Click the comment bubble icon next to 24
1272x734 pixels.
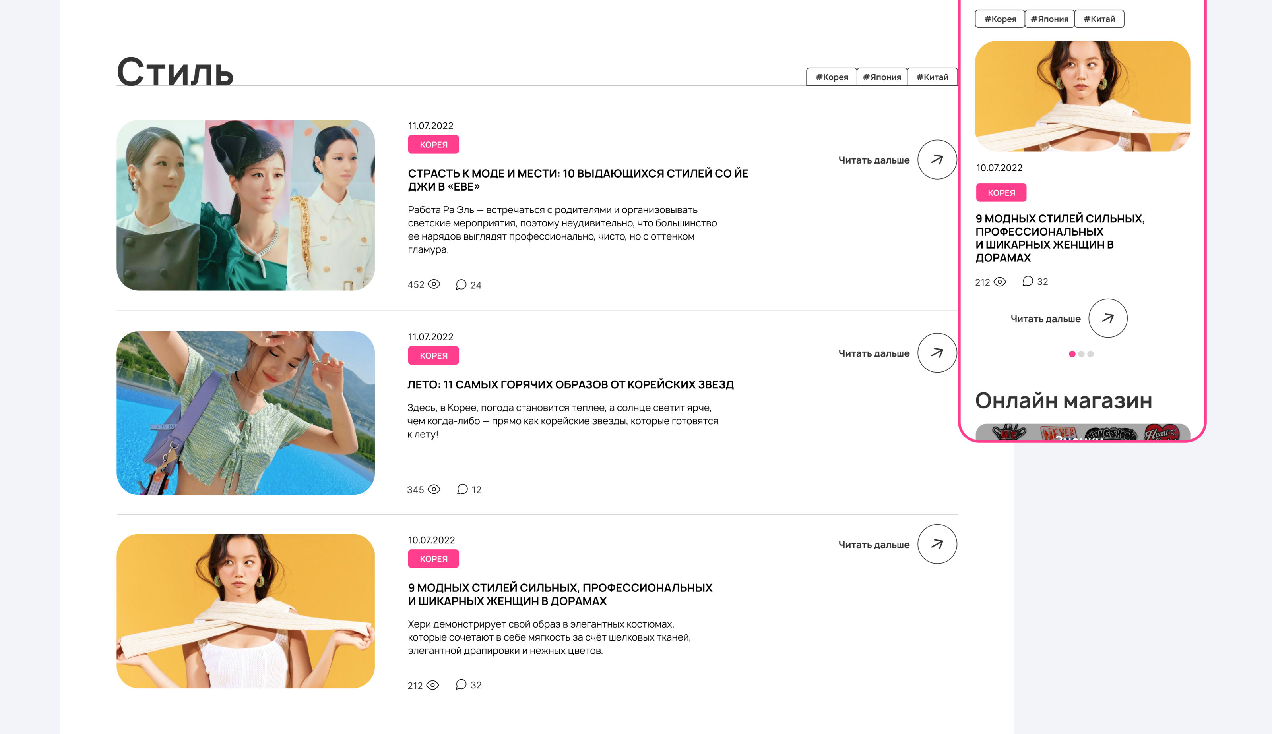click(460, 284)
